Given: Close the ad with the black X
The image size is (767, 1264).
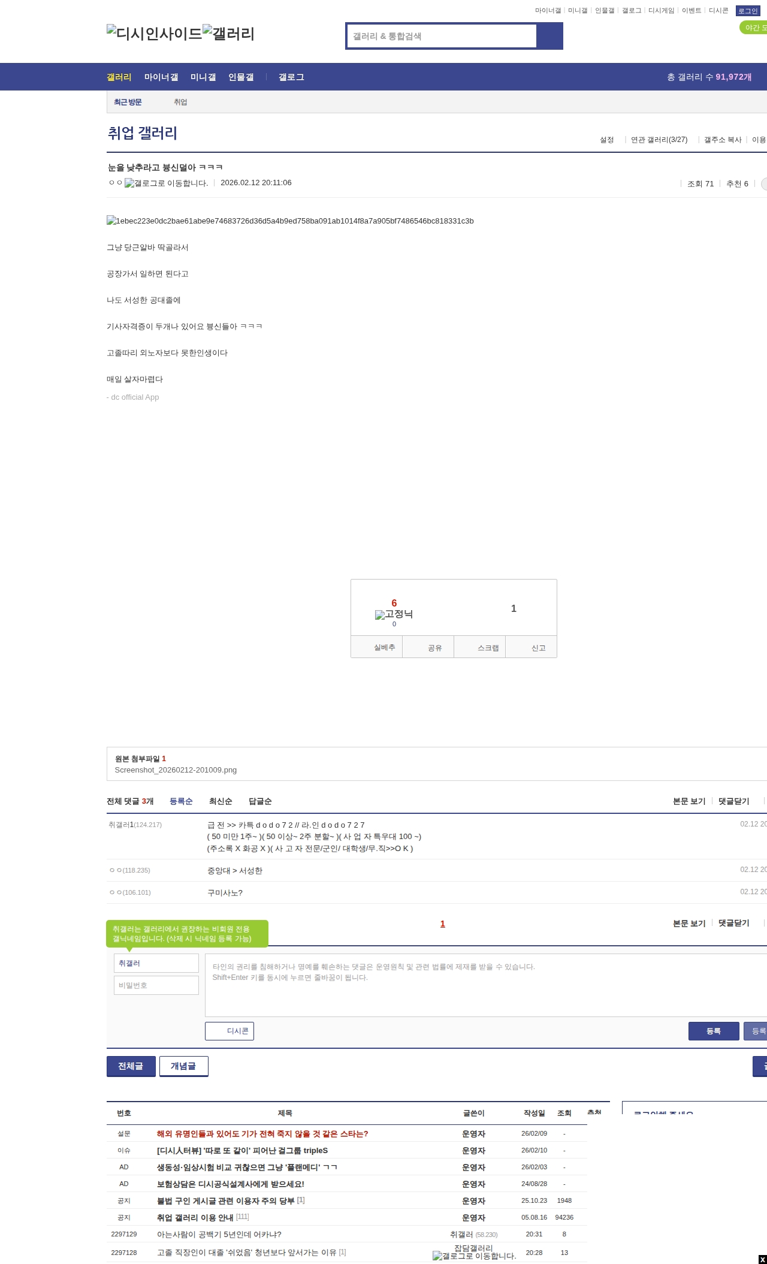Looking at the screenshot, I should (x=762, y=1259).
